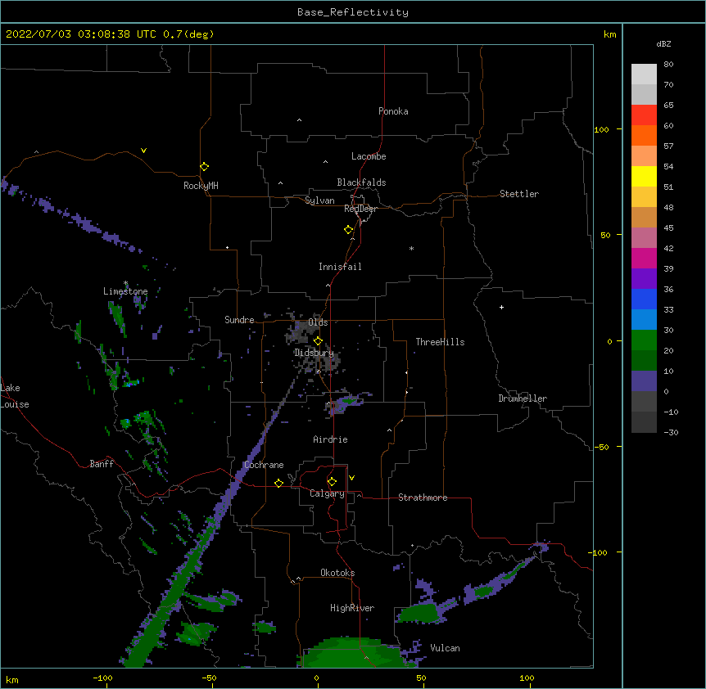Click the yellow diamond marker above Calgary label
706x689 pixels.
click(x=332, y=482)
